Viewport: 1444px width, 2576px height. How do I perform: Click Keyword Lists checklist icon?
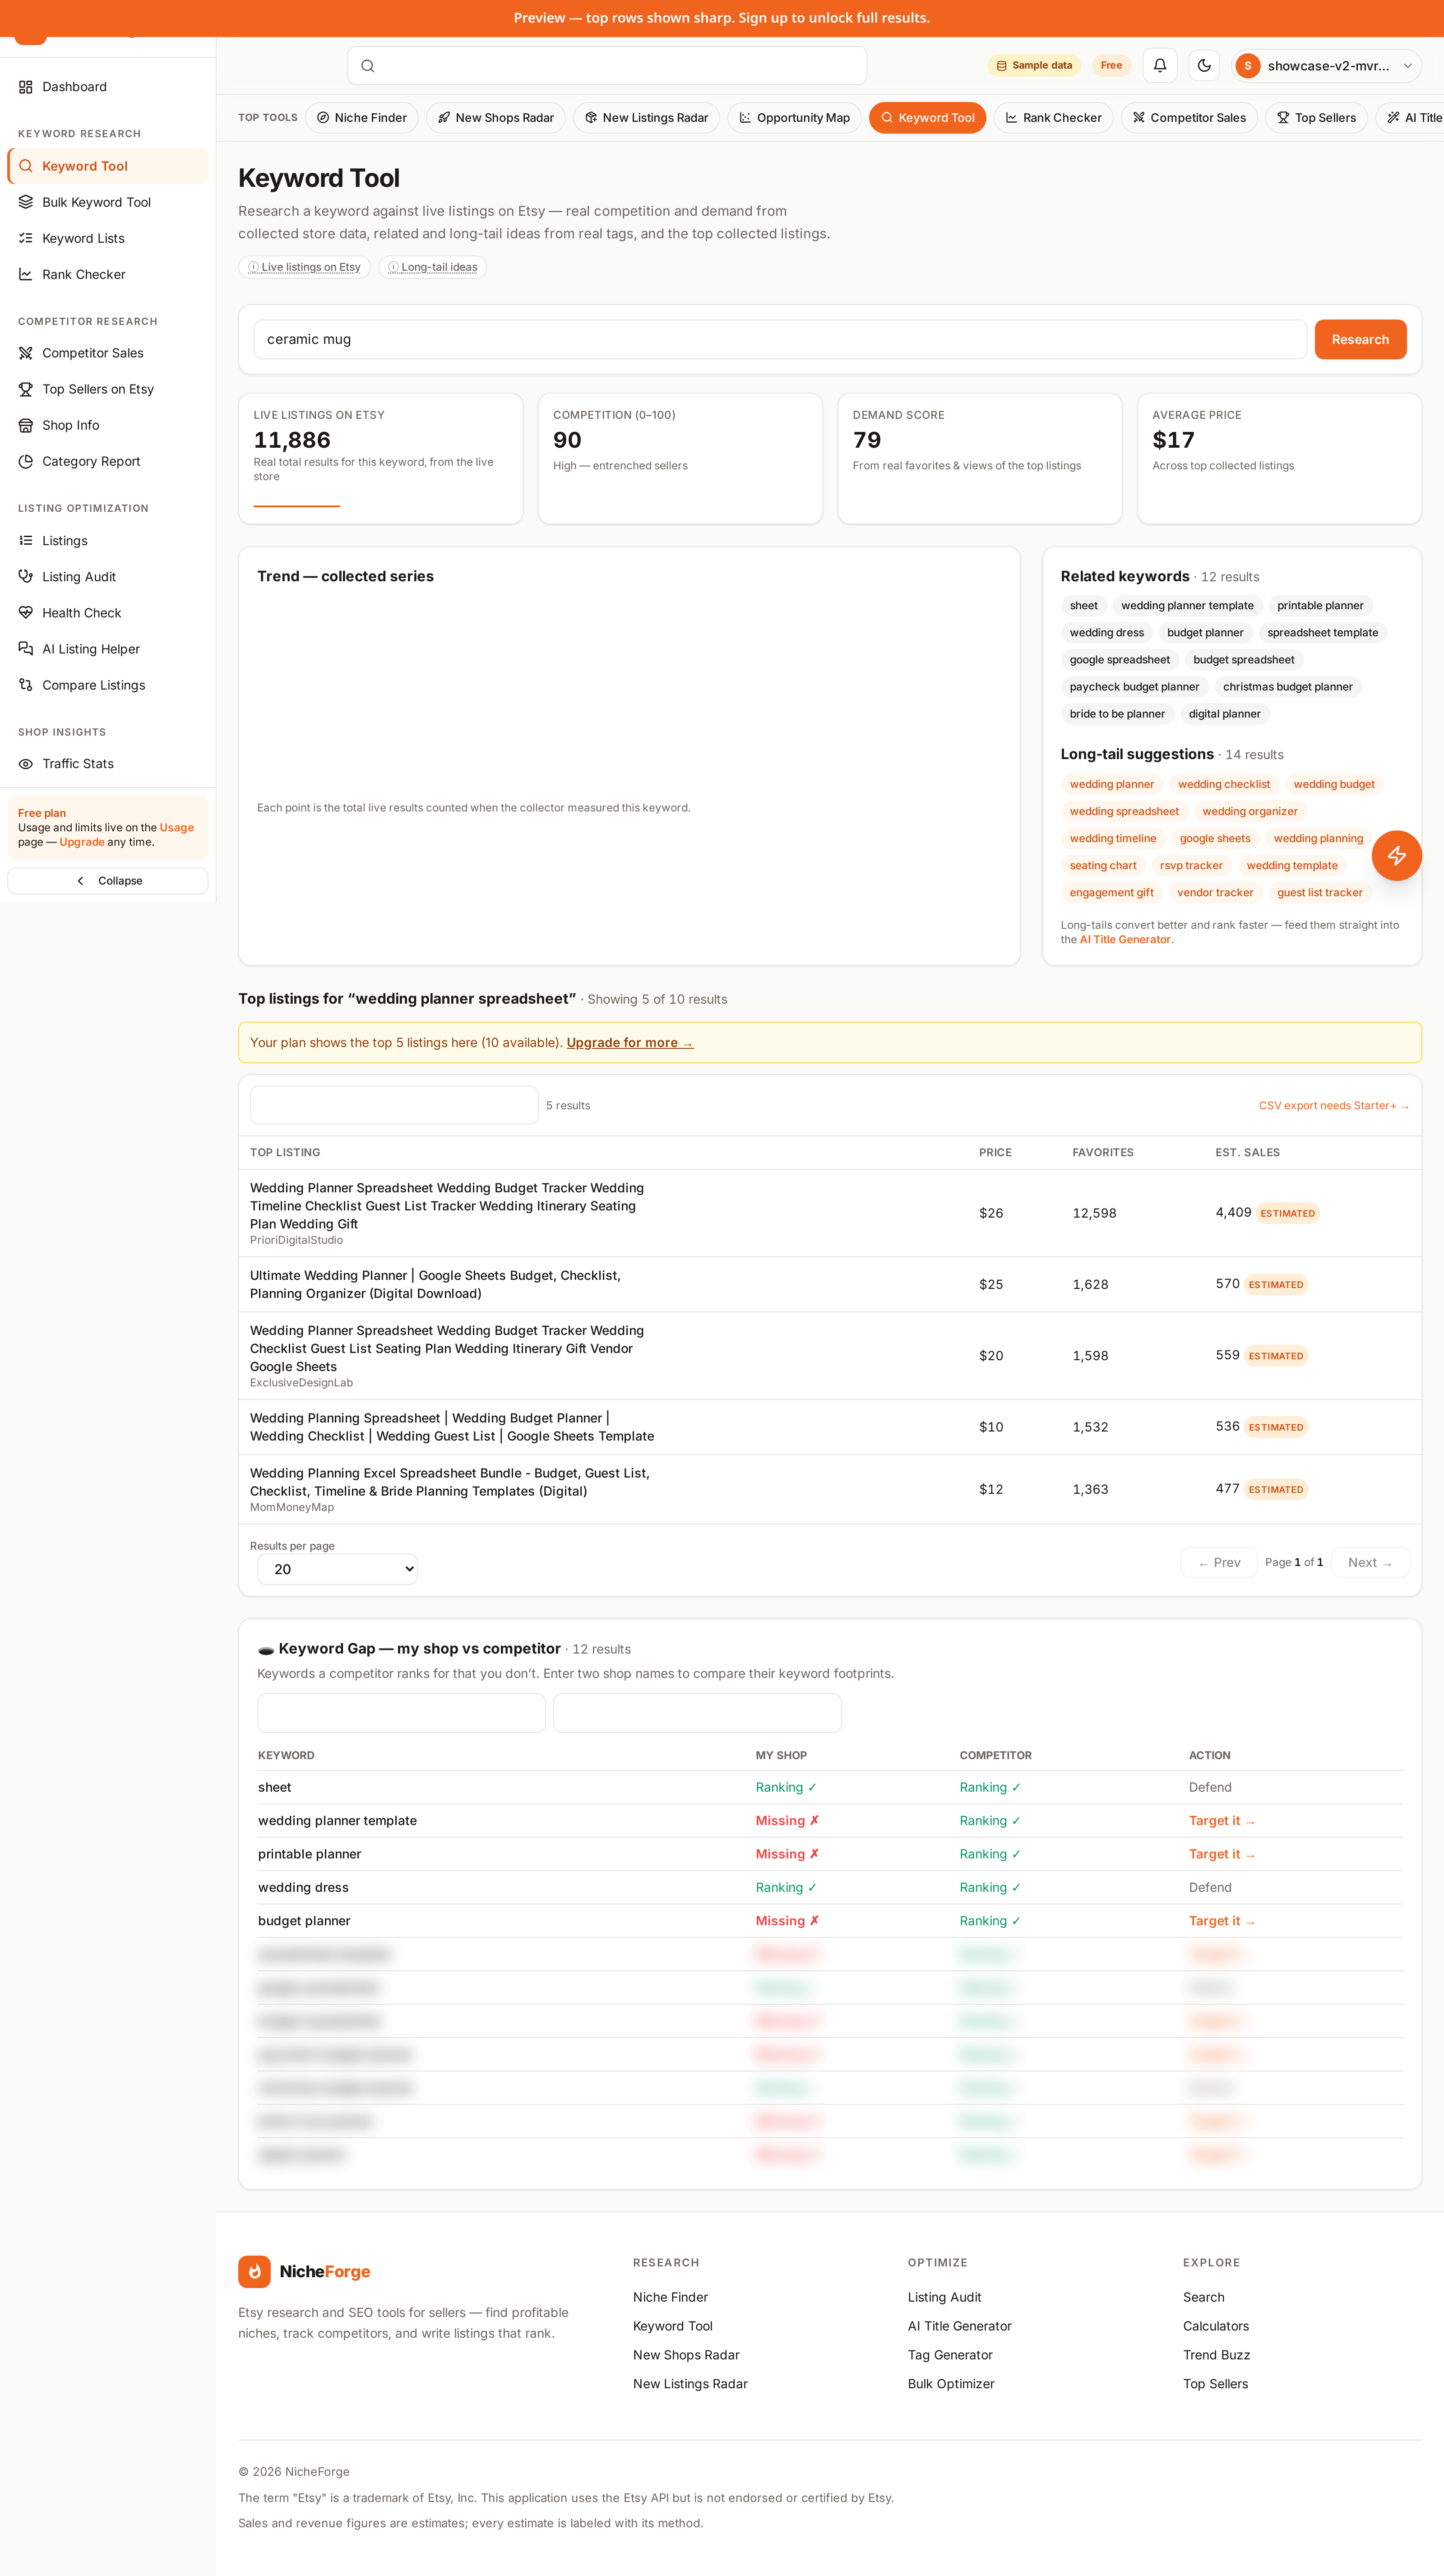point(26,238)
